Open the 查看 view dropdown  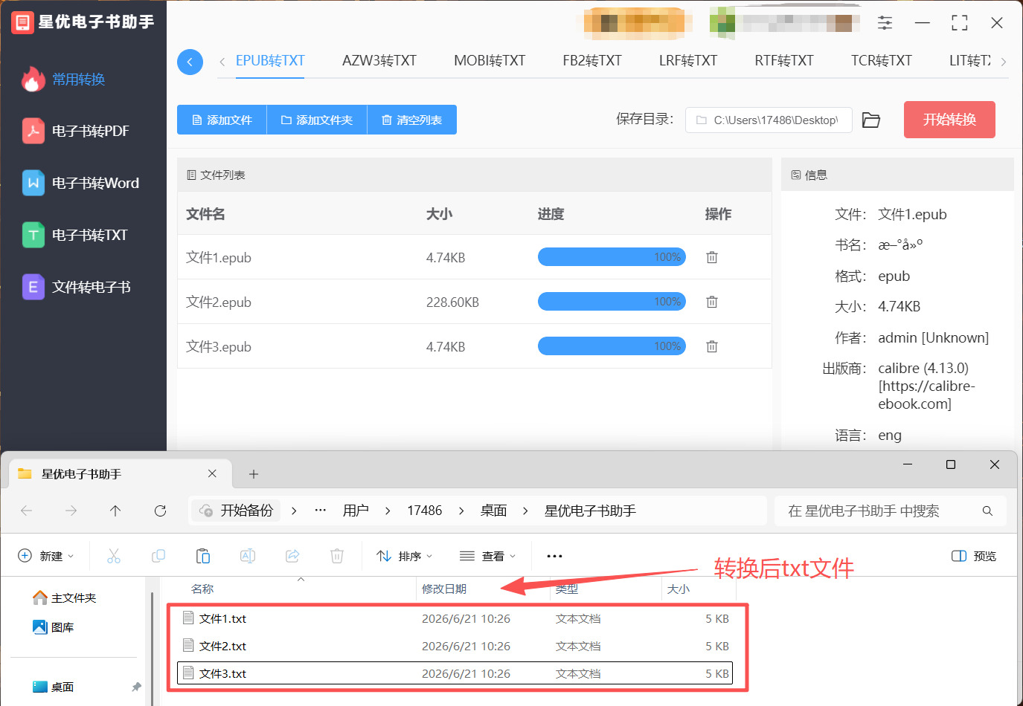[487, 556]
